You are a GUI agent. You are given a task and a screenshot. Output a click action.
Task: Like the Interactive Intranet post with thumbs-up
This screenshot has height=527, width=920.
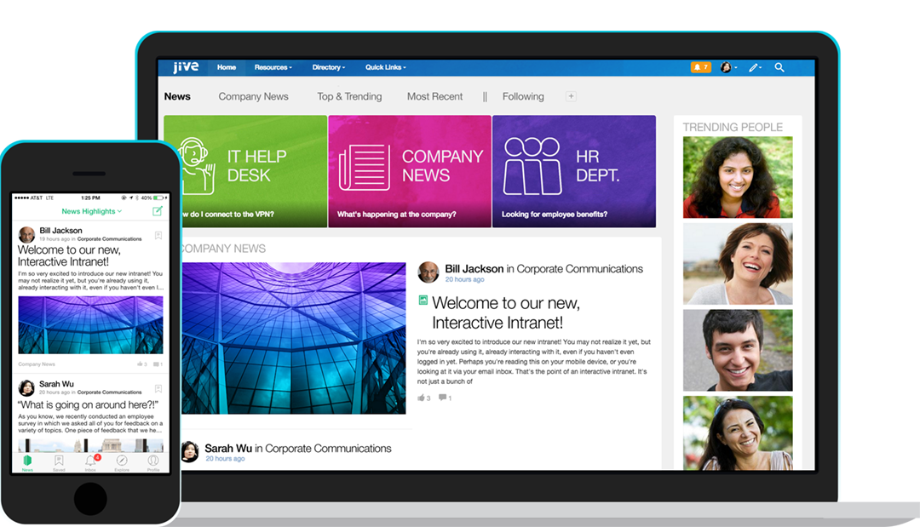click(422, 398)
